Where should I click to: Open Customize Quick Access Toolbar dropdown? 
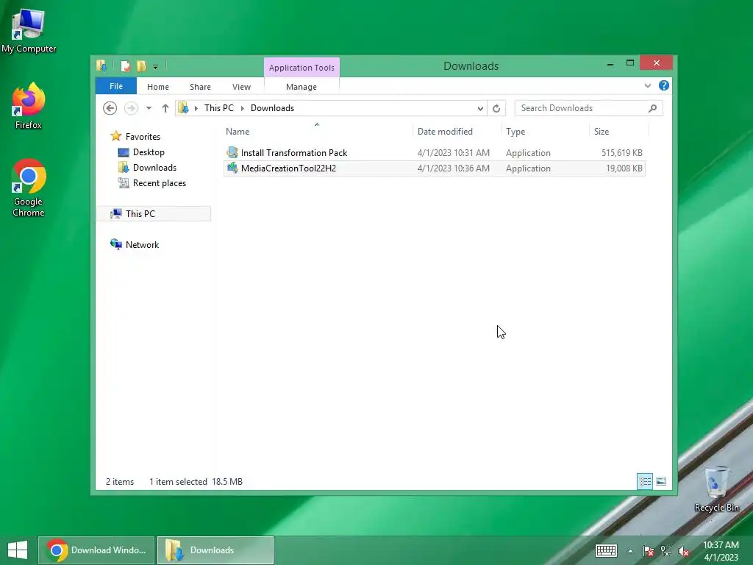[155, 67]
